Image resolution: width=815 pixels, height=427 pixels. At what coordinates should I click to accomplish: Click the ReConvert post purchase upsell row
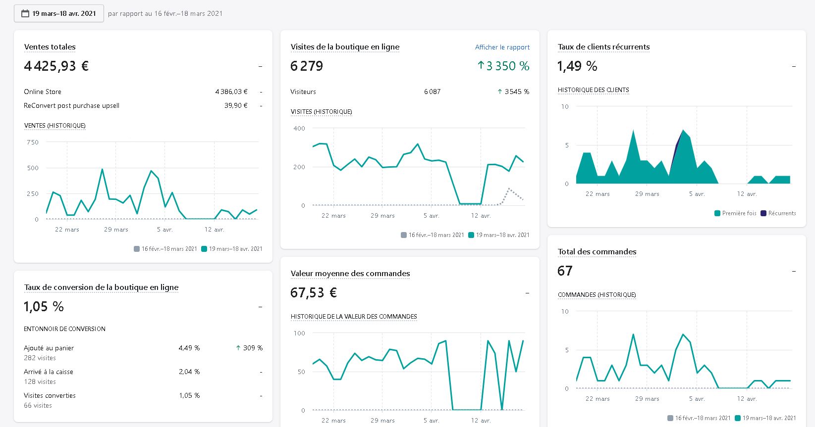[143, 105]
